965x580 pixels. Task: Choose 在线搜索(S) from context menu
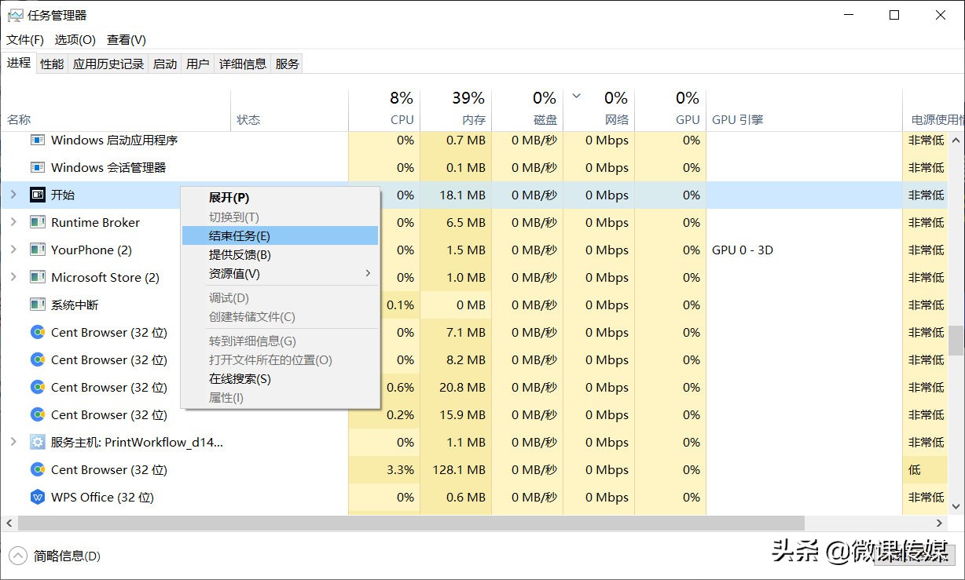280,379
